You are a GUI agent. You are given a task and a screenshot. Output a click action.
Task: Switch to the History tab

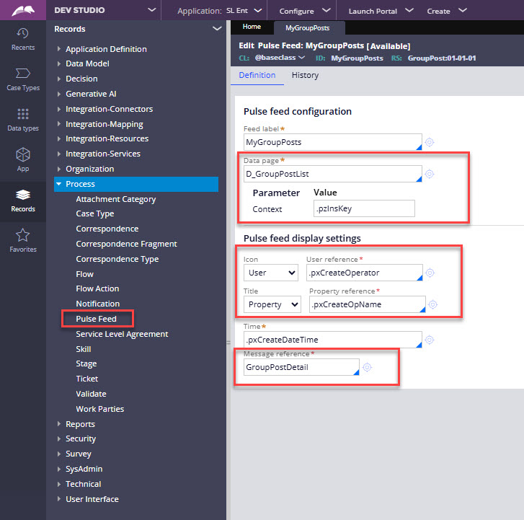click(305, 75)
